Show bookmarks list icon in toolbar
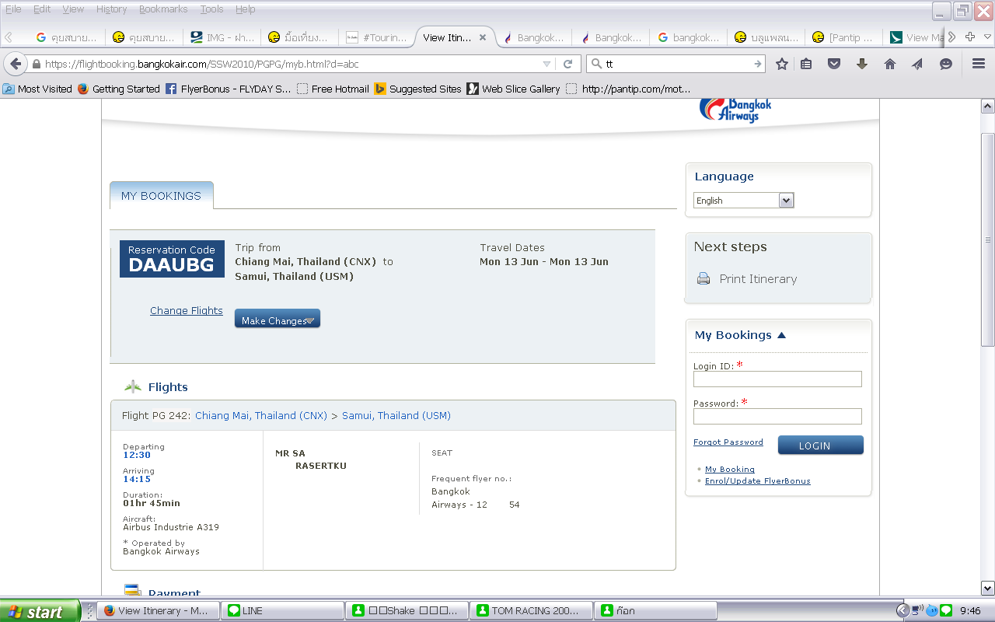 (x=806, y=64)
